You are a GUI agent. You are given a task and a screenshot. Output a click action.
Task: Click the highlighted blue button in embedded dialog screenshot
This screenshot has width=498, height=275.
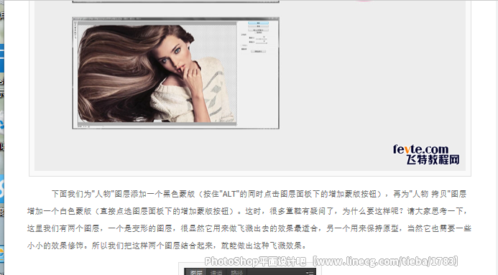point(258,23)
